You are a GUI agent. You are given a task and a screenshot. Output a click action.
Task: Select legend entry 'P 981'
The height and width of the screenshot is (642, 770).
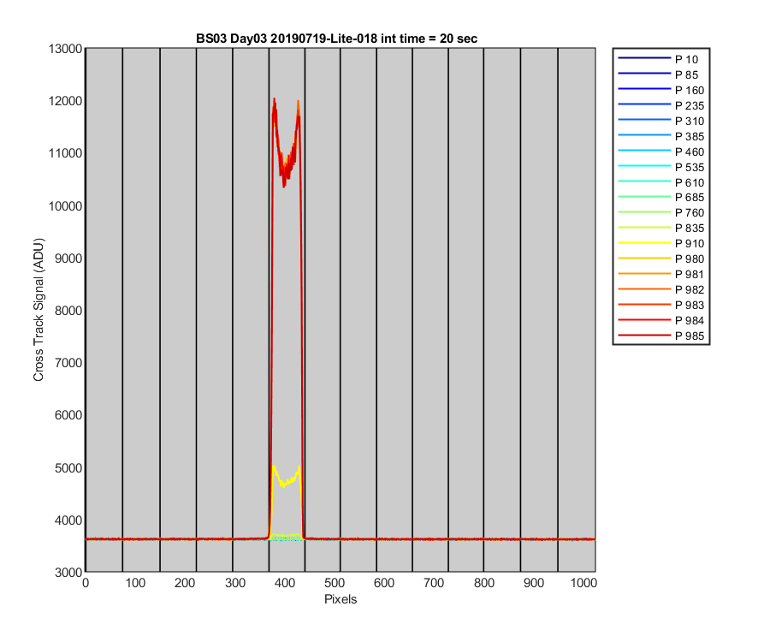coord(660,274)
